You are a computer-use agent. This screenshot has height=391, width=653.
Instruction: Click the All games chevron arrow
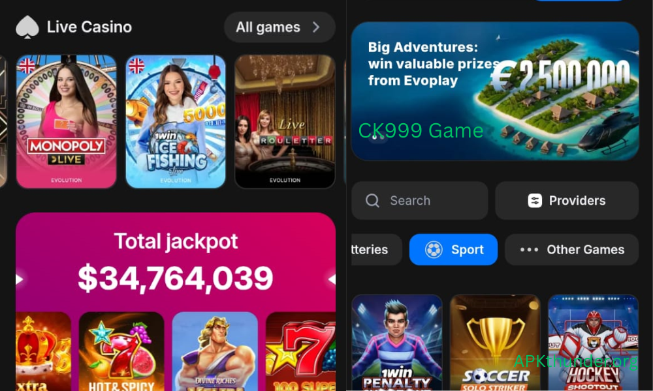[x=316, y=27]
